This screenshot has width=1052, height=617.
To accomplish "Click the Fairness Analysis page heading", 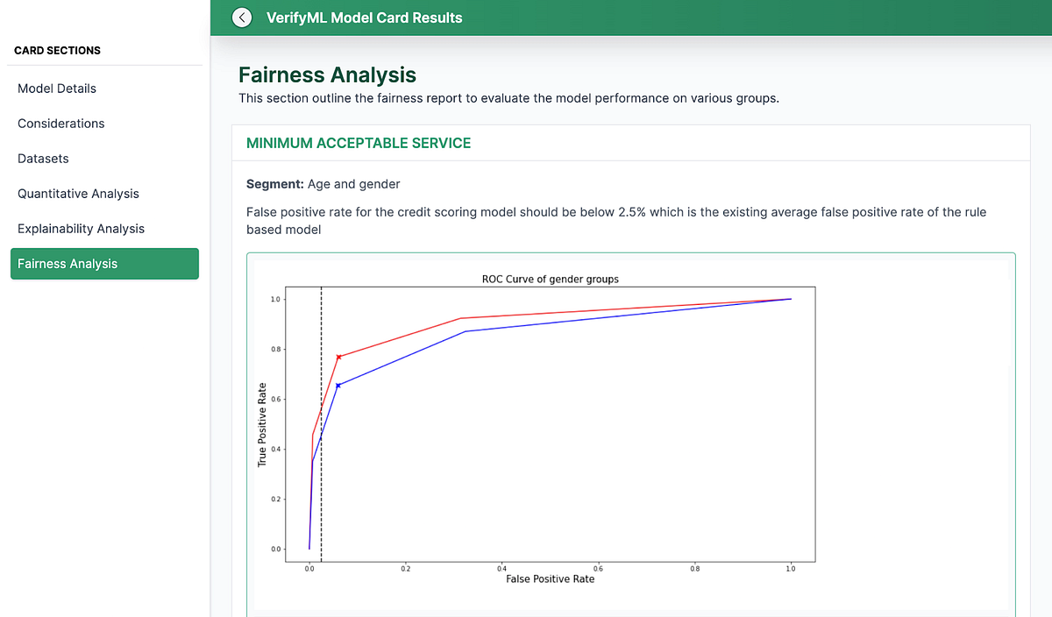I will (x=327, y=74).
